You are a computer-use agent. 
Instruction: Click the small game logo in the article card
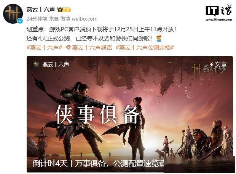[x=36, y=64]
